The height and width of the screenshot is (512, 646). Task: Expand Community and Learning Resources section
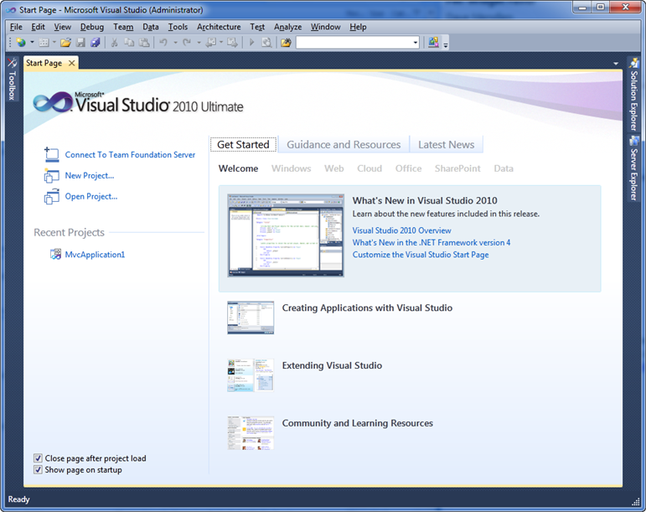357,423
